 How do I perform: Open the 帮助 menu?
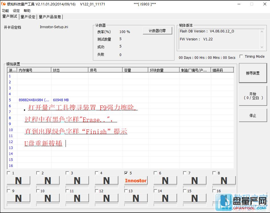[27, 11]
